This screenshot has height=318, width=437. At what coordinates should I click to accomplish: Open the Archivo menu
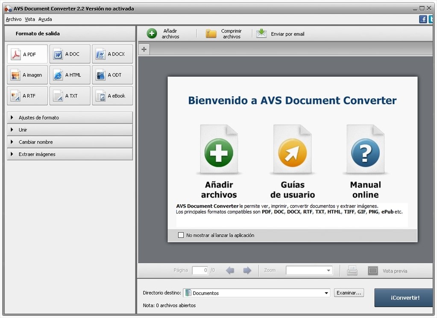coord(13,19)
